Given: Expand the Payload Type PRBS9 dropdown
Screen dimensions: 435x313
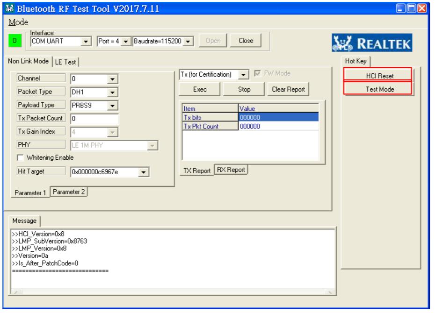Looking at the screenshot, I should click(x=112, y=106).
